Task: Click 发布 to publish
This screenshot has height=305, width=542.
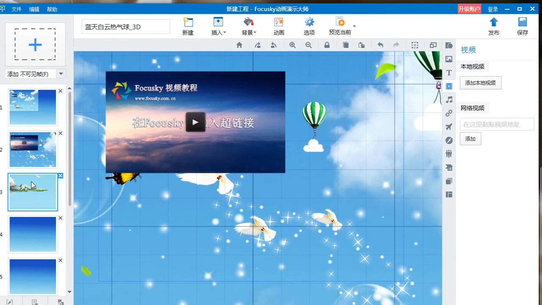Action: (x=494, y=27)
